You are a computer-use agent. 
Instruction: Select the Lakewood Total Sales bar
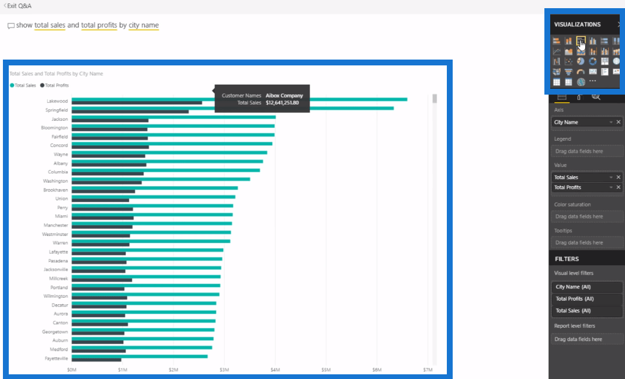click(x=239, y=99)
